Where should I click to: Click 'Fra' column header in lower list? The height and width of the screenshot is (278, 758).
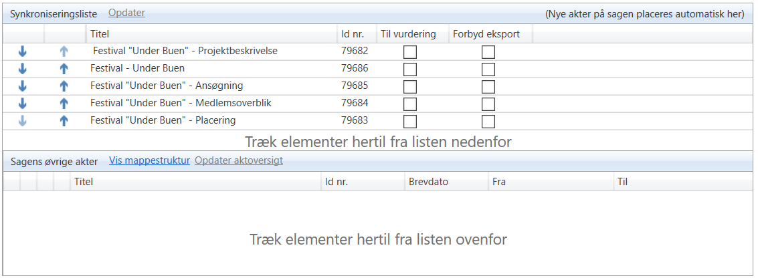pyautogui.click(x=498, y=181)
